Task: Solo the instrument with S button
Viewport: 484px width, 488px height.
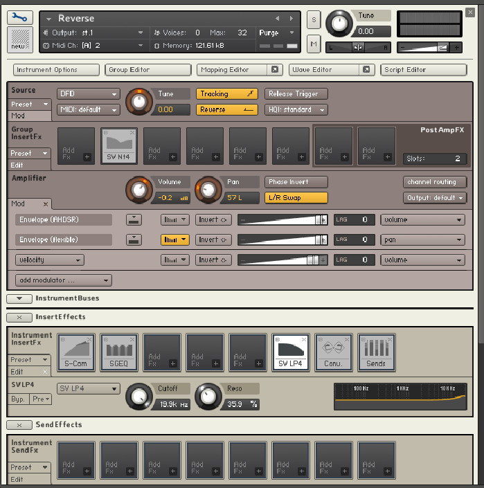Action: click(x=314, y=20)
